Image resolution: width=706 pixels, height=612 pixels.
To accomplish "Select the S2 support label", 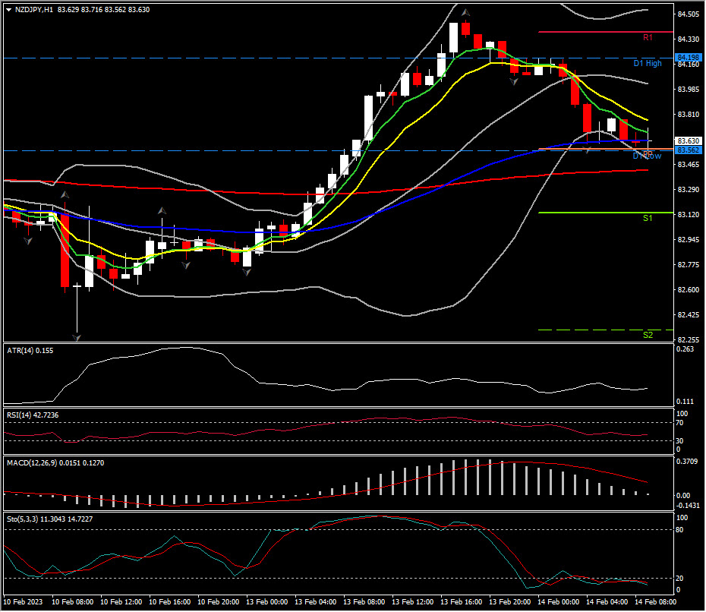I will [x=647, y=335].
